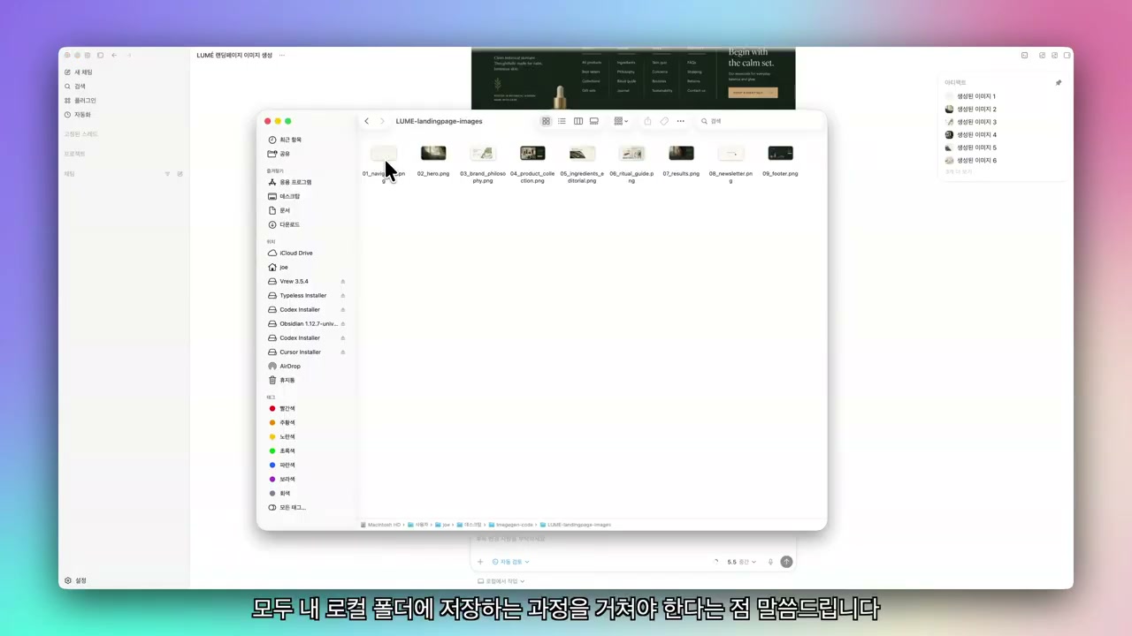Go back in Finder navigation

click(366, 121)
